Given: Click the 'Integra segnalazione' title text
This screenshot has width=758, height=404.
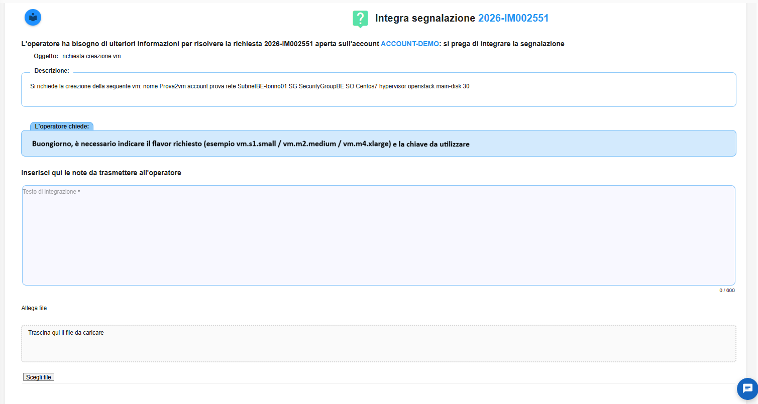Looking at the screenshot, I should coord(425,19).
